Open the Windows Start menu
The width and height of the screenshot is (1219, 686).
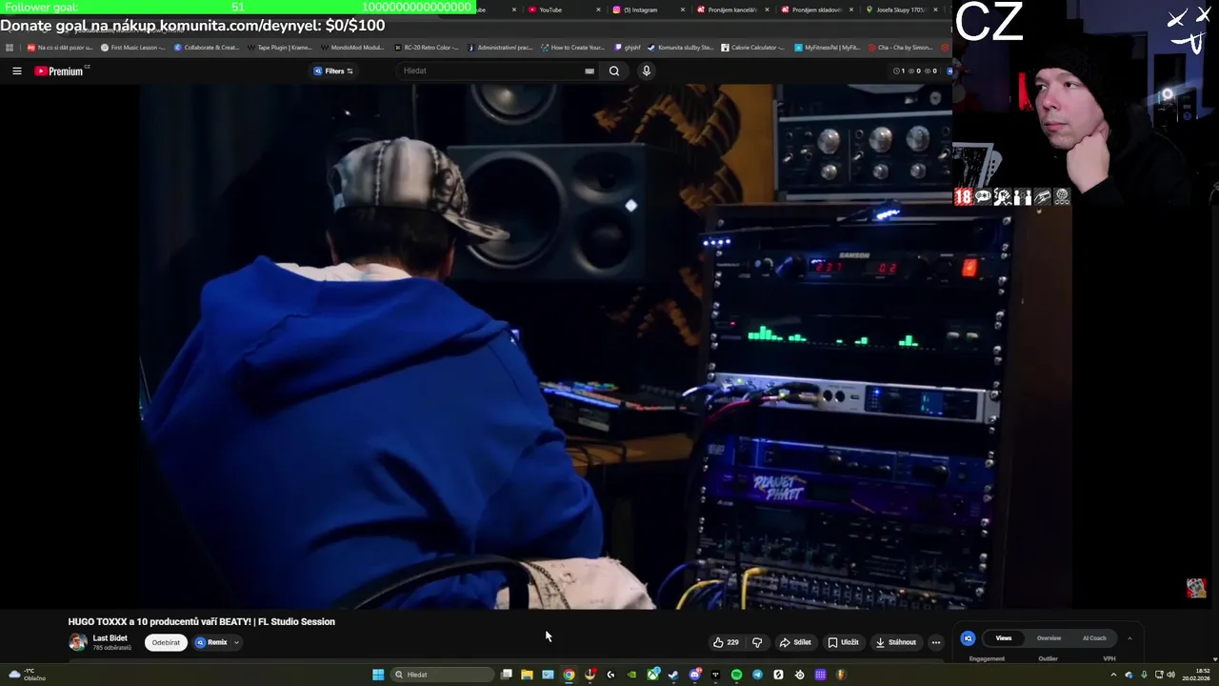pyautogui.click(x=378, y=675)
